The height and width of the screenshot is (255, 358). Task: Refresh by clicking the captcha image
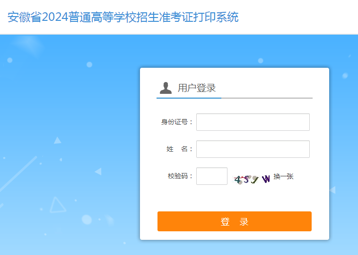tap(252, 180)
